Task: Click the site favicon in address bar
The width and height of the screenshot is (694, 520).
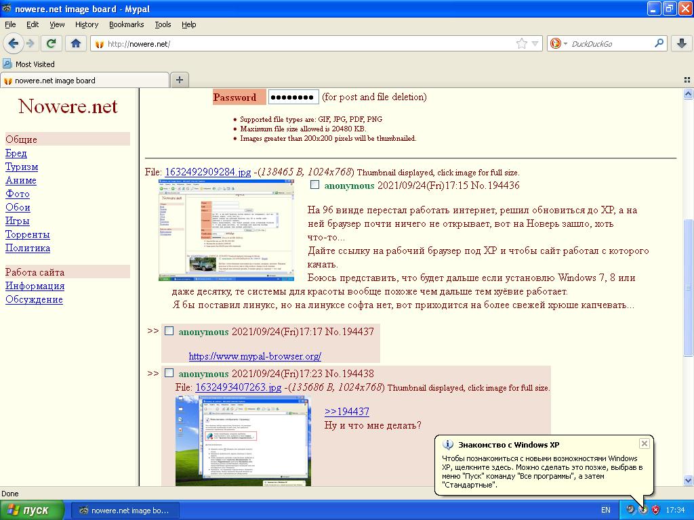Action: tap(99, 44)
